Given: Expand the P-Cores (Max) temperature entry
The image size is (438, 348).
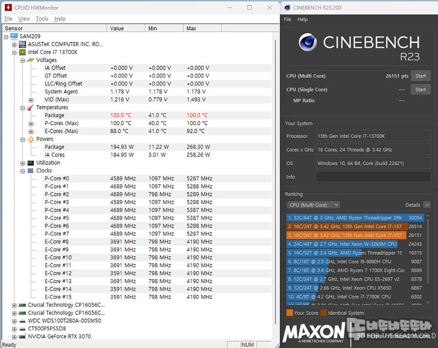Looking at the screenshot, I should 31,123.
